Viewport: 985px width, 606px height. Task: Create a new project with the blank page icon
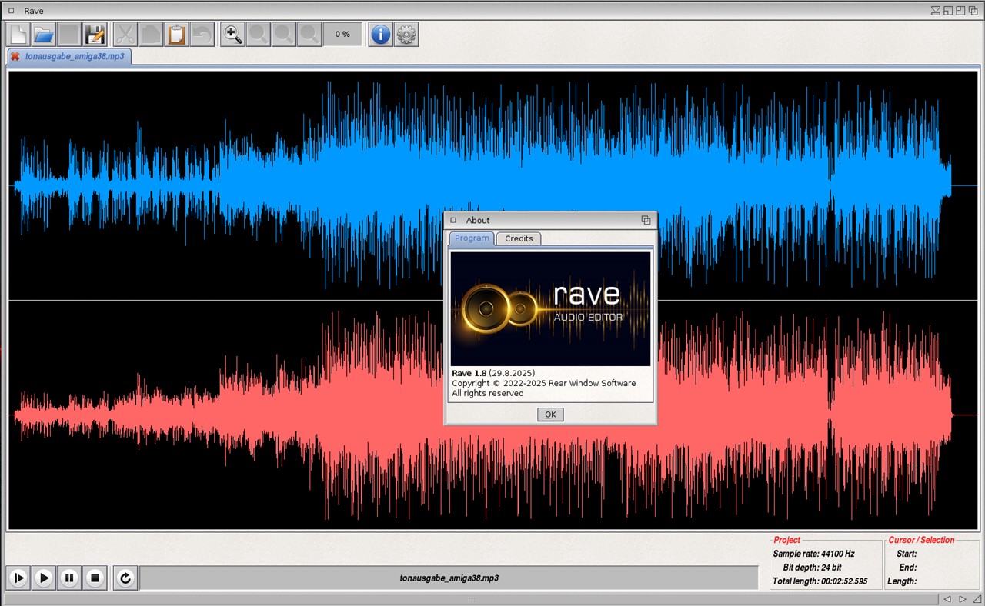tap(18, 34)
